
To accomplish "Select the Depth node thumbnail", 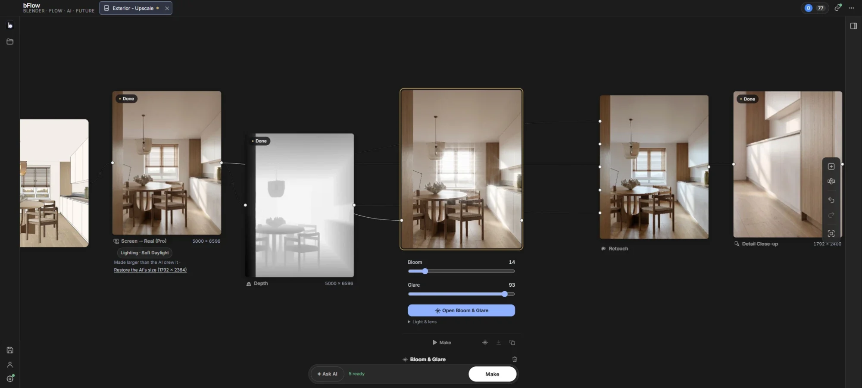I will point(300,205).
